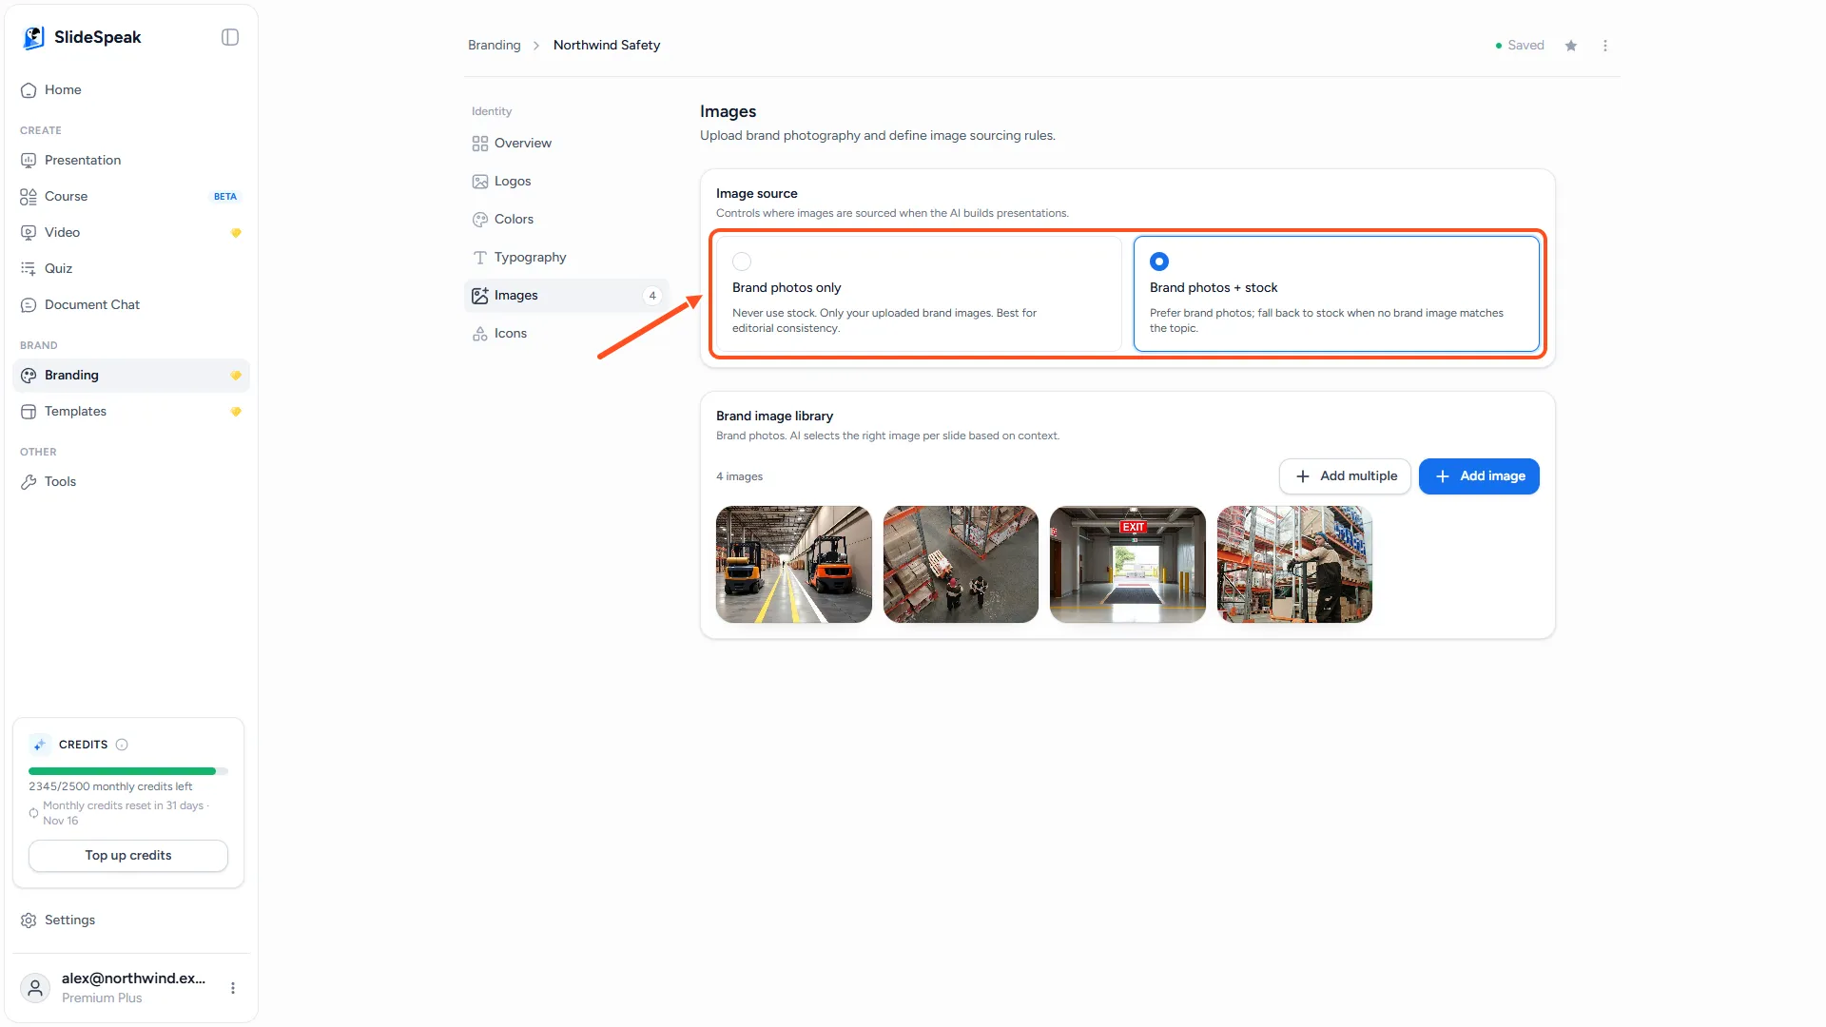Open the brand kebab options menu
The height and width of the screenshot is (1027, 1826).
[1605, 46]
